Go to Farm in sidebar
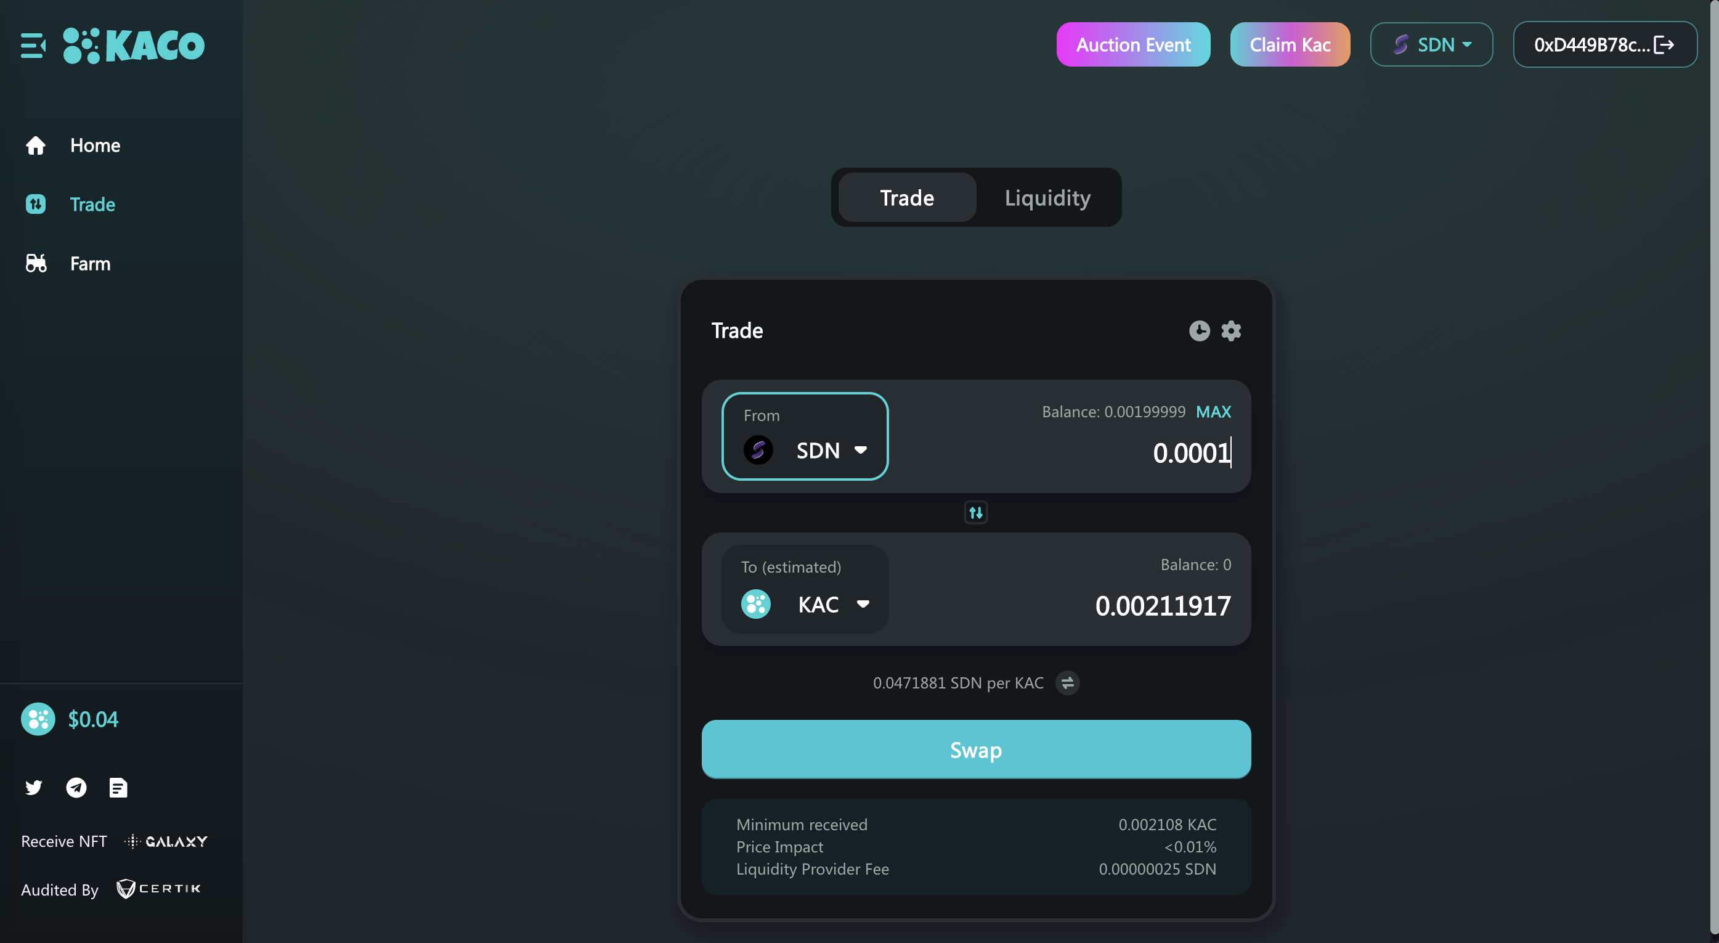Viewport: 1719px width, 943px height. 90,264
